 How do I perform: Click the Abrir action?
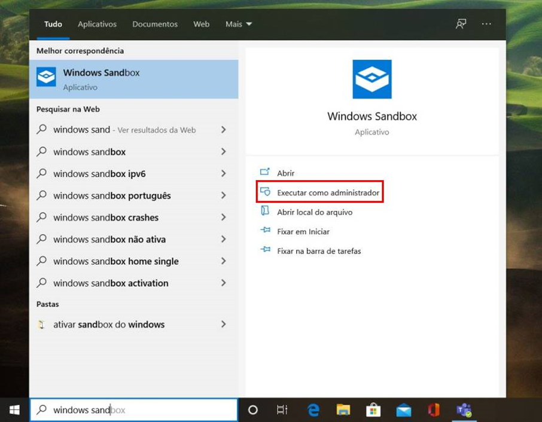285,173
